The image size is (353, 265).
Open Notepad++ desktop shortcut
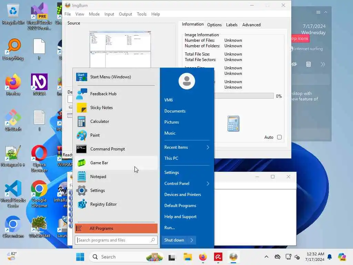click(x=13, y=156)
